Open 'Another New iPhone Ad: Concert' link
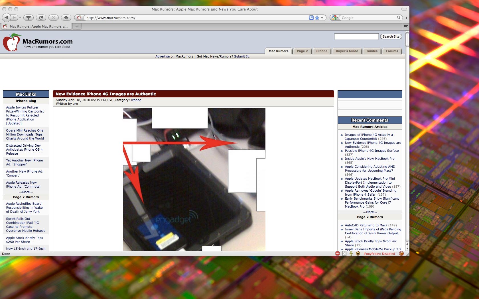 pyautogui.click(x=25, y=173)
